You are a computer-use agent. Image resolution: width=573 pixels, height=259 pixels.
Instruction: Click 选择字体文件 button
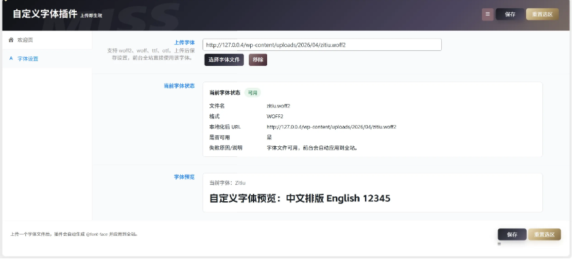[224, 60]
